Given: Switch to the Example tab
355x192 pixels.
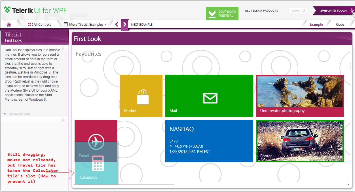Looking at the screenshot, I should [316, 25].
